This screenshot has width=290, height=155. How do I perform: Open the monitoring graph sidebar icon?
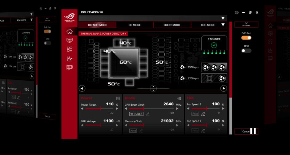pos(70,59)
